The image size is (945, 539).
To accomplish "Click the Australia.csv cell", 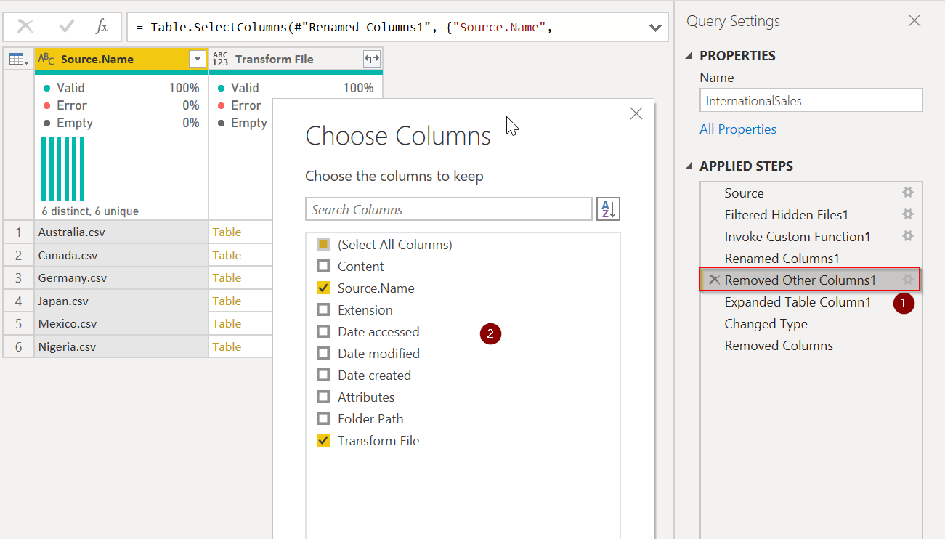I will (x=121, y=232).
